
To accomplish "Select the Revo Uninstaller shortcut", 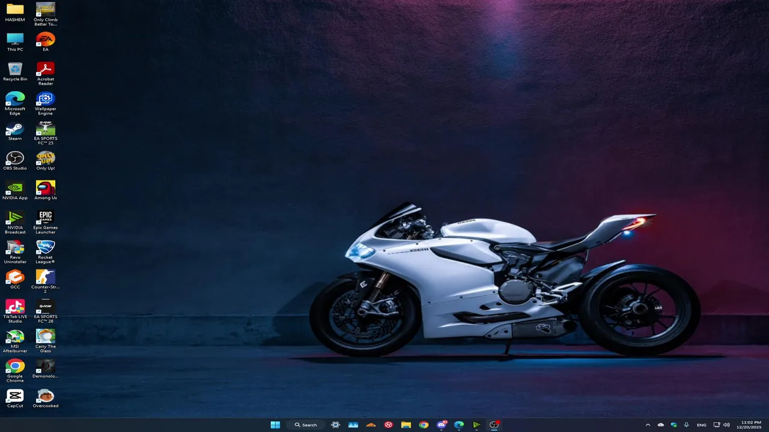I will click(x=15, y=252).
